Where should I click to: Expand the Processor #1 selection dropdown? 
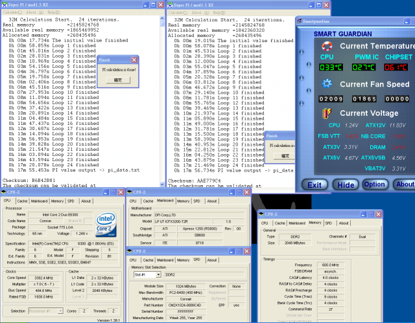click(60, 311)
